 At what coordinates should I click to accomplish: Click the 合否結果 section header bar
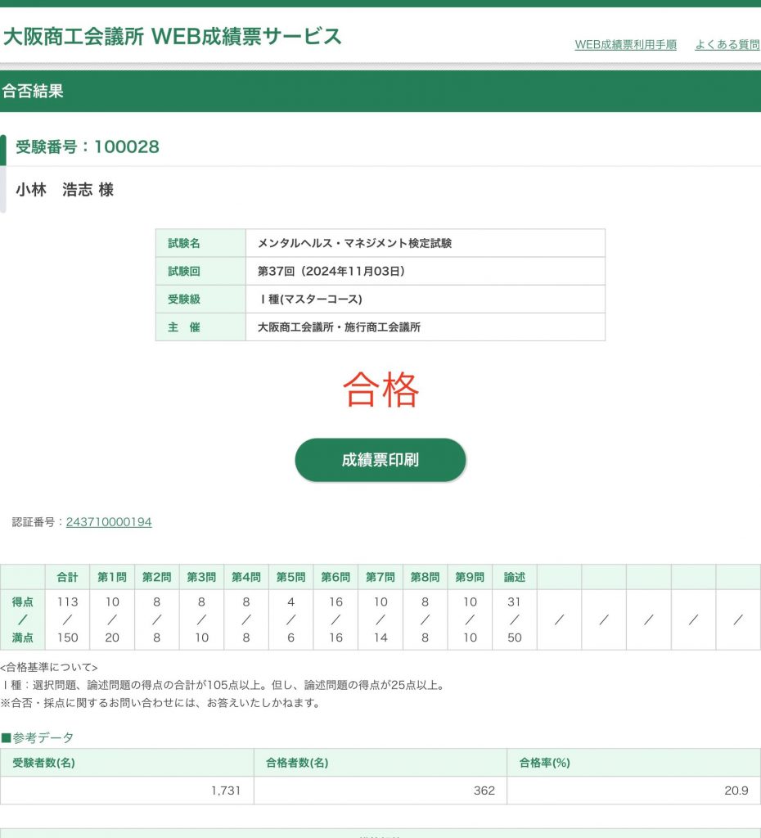click(x=380, y=91)
